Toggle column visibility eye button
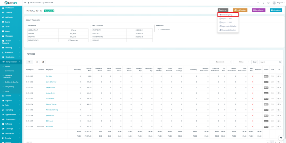Viewport: 286px width, 143px height. click(x=37, y=62)
